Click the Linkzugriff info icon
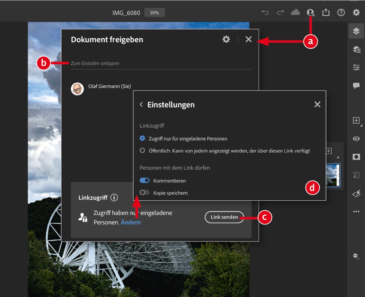 coord(114,198)
